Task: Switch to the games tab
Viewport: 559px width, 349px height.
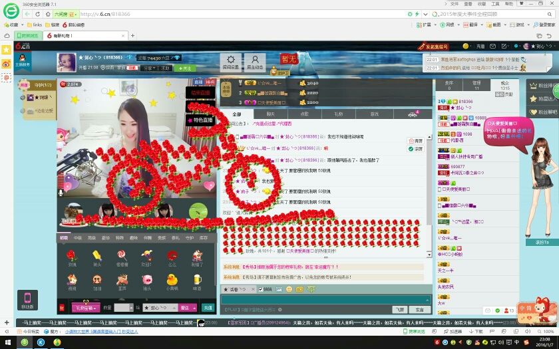Action: coord(374,114)
